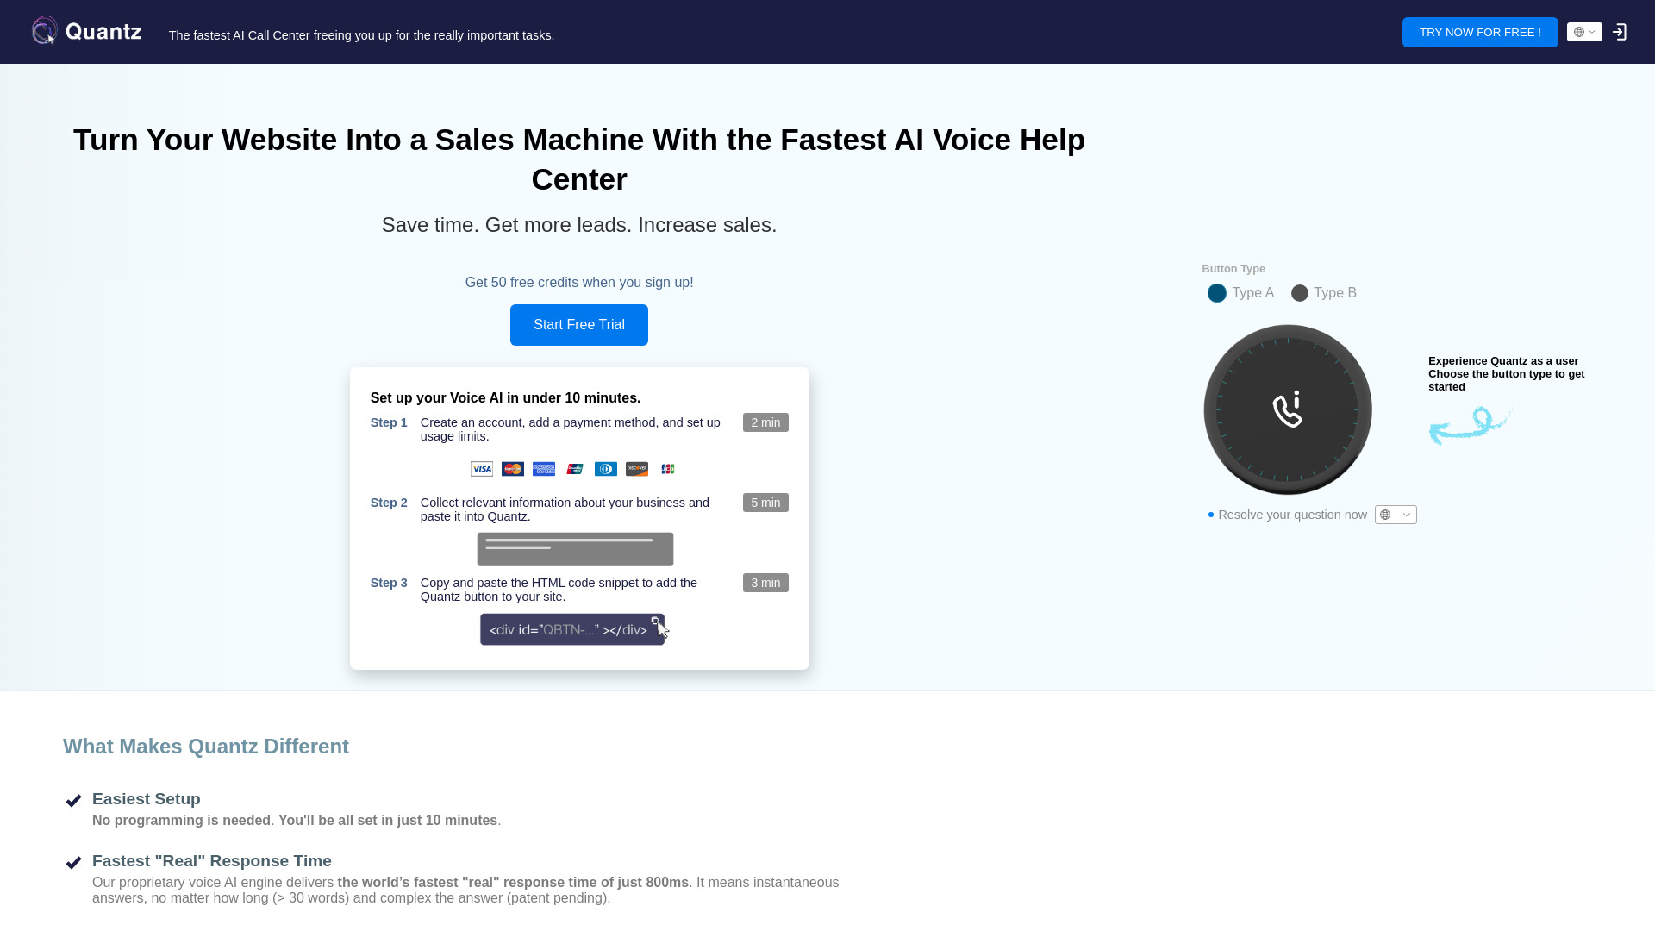Image resolution: width=1655 pixels, height=931 pixels.
Task: Click the Start Free Trial button
Action: [x=578, y=324]
